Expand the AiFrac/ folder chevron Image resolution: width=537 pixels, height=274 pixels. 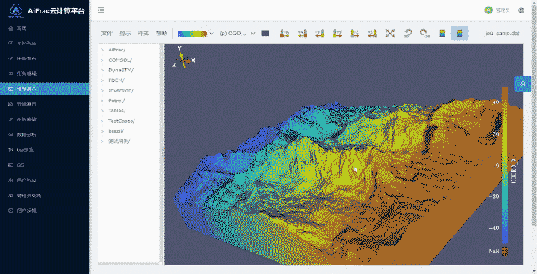pyautogui.click(x=102, y=50)
